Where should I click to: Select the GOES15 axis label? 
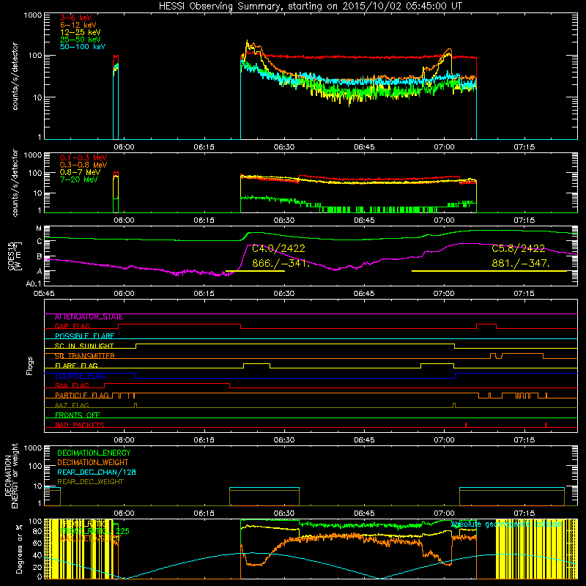11,256
